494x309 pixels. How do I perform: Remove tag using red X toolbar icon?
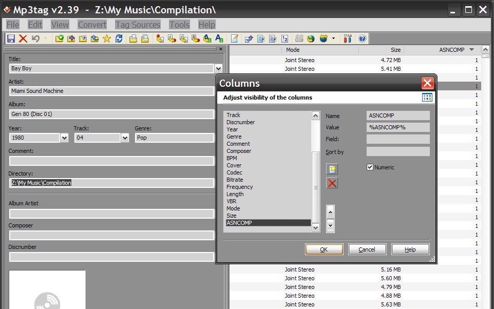[23, 38]
